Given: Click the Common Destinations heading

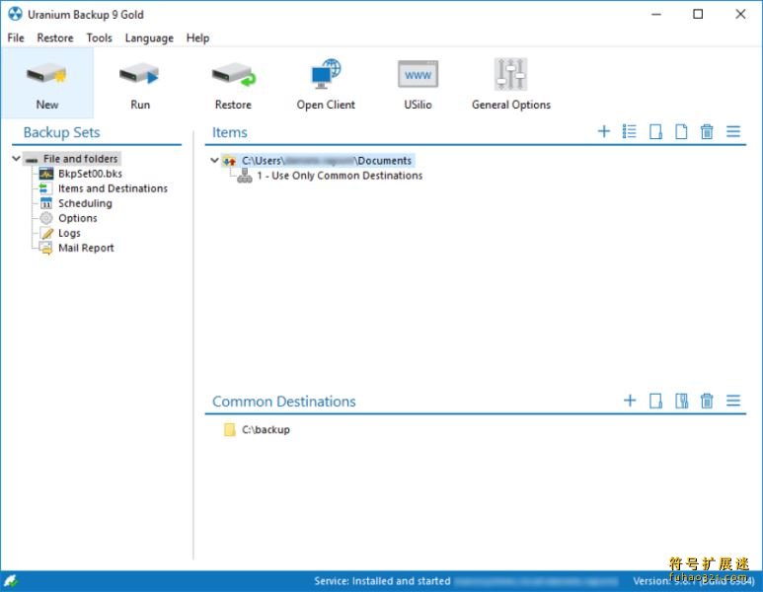Looking at the screenshot, I should [283, 402].
